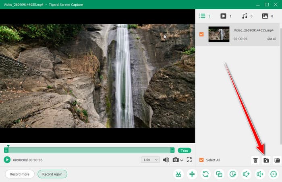The height and width of the screenshot is (182, 282).
Task: Click the export file icon
Action: pos(266,160)
